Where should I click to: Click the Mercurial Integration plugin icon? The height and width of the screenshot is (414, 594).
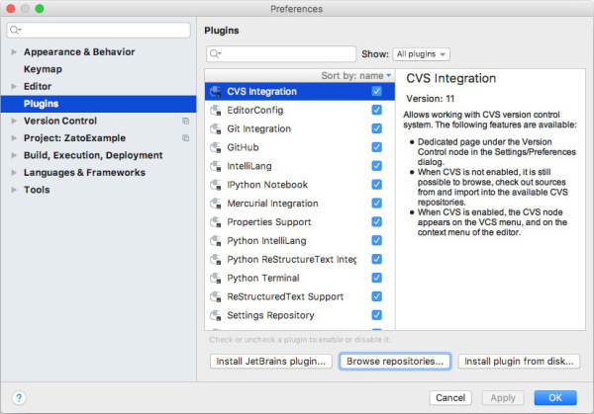point(216,204)
